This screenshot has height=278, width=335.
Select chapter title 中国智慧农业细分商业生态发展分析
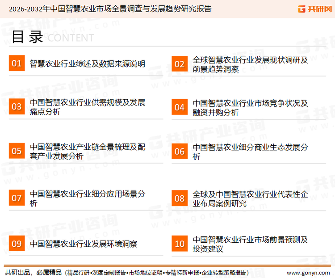coord(250,152)
